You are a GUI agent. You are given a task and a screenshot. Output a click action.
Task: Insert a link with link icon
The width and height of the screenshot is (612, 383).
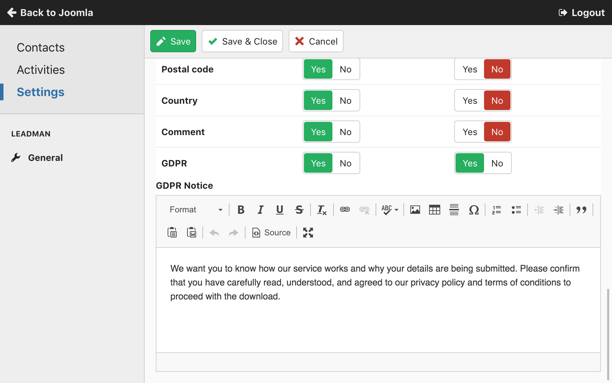(x=345, y=210)
